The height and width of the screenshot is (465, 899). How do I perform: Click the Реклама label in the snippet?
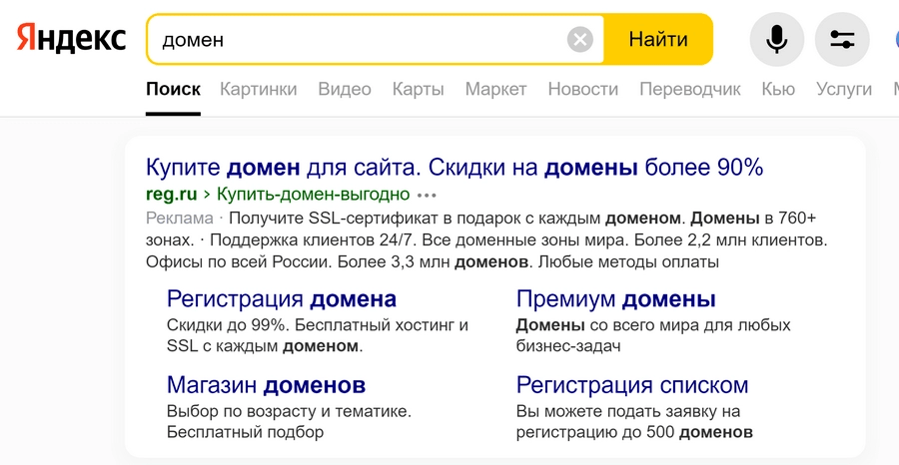(x=180, y=219)
